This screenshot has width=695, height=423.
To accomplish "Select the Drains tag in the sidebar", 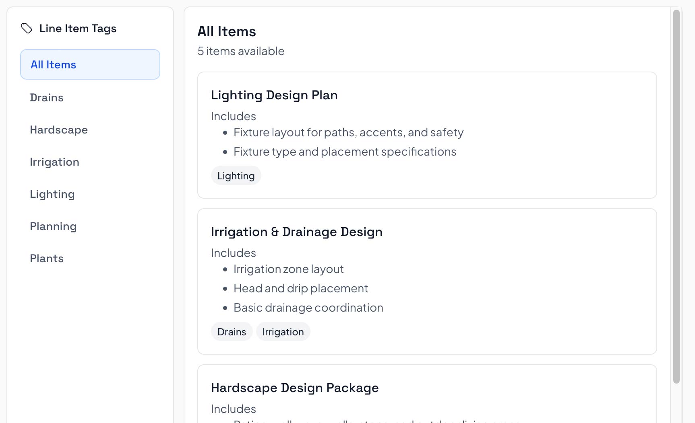I will pyautogui.click(x=47, y=97).
